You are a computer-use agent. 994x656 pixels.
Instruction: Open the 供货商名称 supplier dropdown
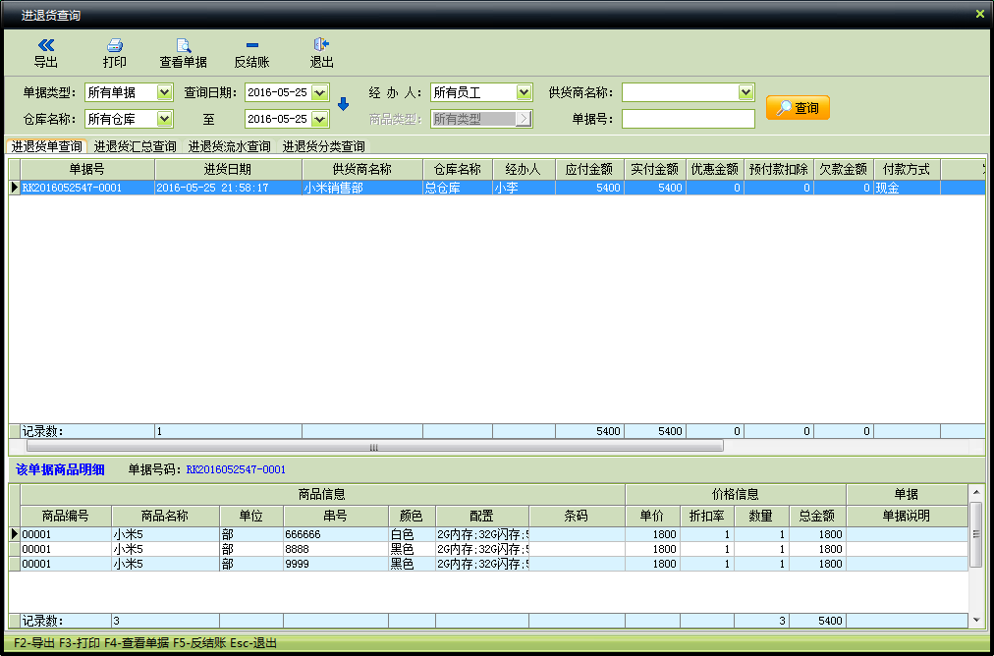745,92
